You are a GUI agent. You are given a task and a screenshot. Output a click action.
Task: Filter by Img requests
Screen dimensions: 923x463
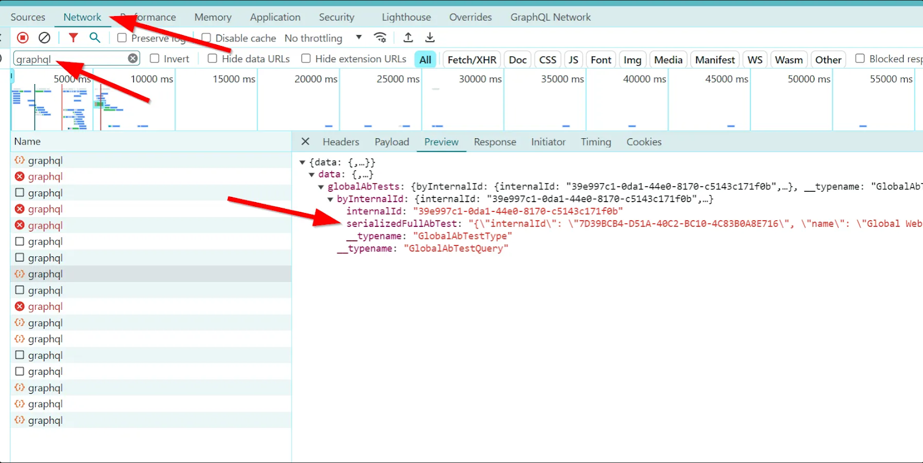(x=632, y=59)
